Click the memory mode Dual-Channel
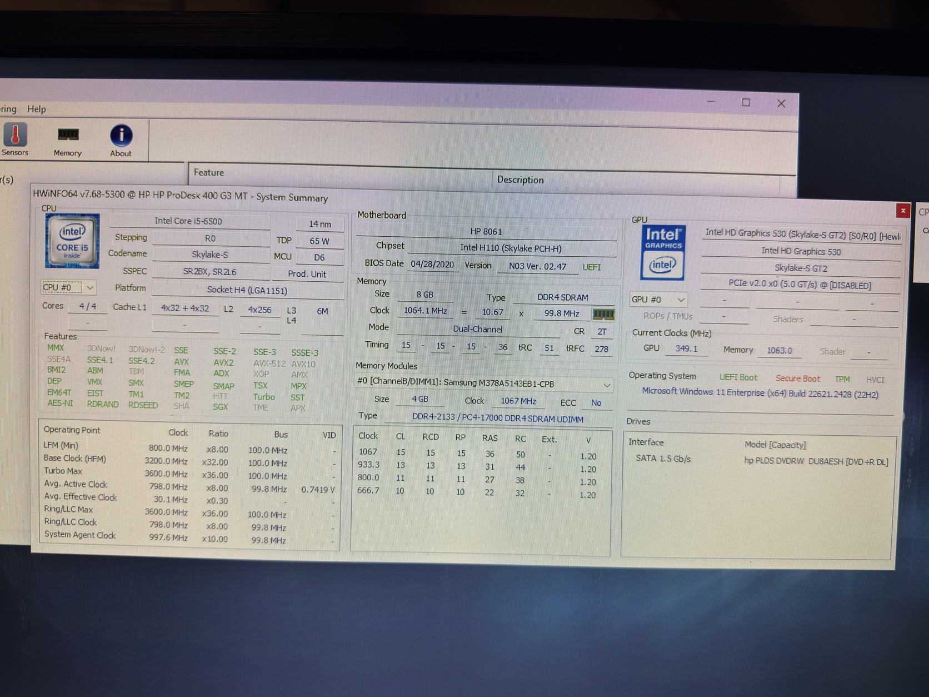929x697 pixels. pos(478,329)
